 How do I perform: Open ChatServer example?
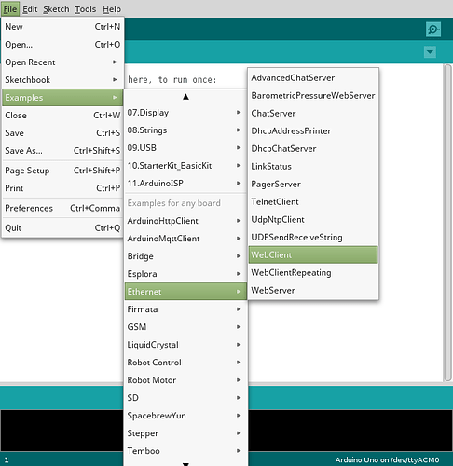point(313,114)
